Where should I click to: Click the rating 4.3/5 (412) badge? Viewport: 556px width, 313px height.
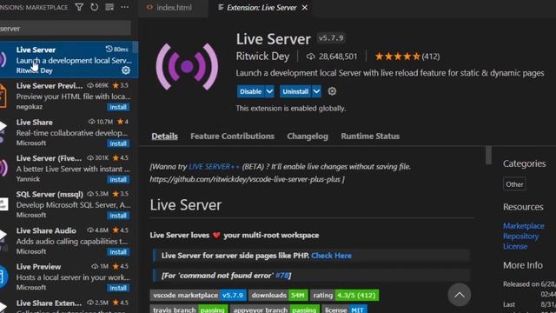click(344, 296)
